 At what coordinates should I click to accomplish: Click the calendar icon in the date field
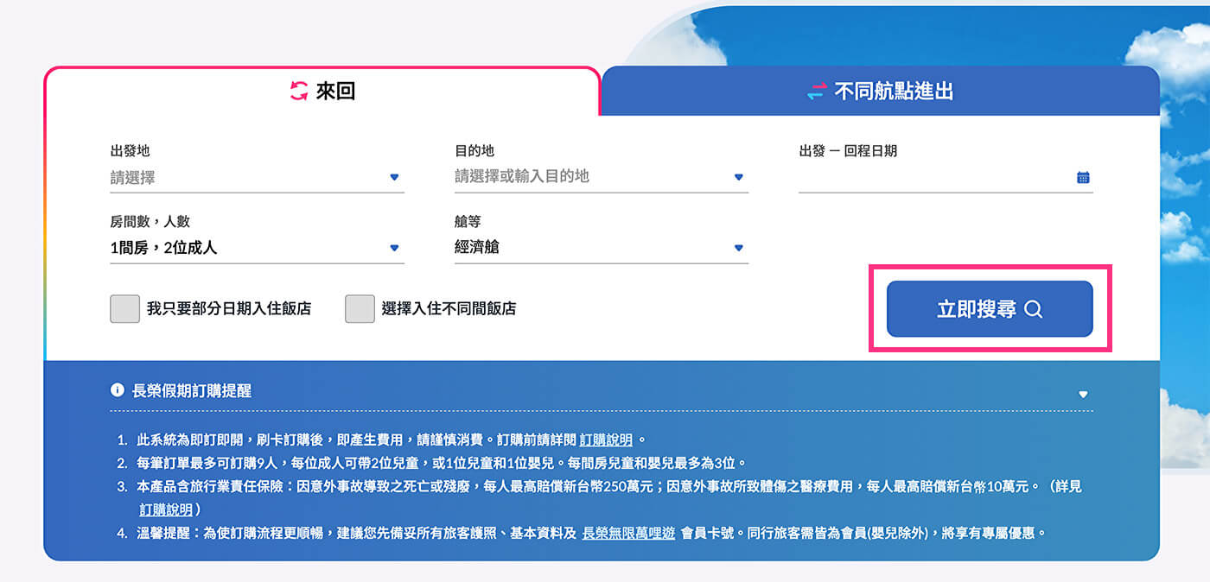(1083, 177)
